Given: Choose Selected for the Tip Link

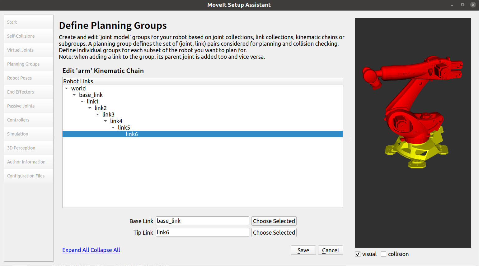Looking at the screenshot, I should pos(274,232).
